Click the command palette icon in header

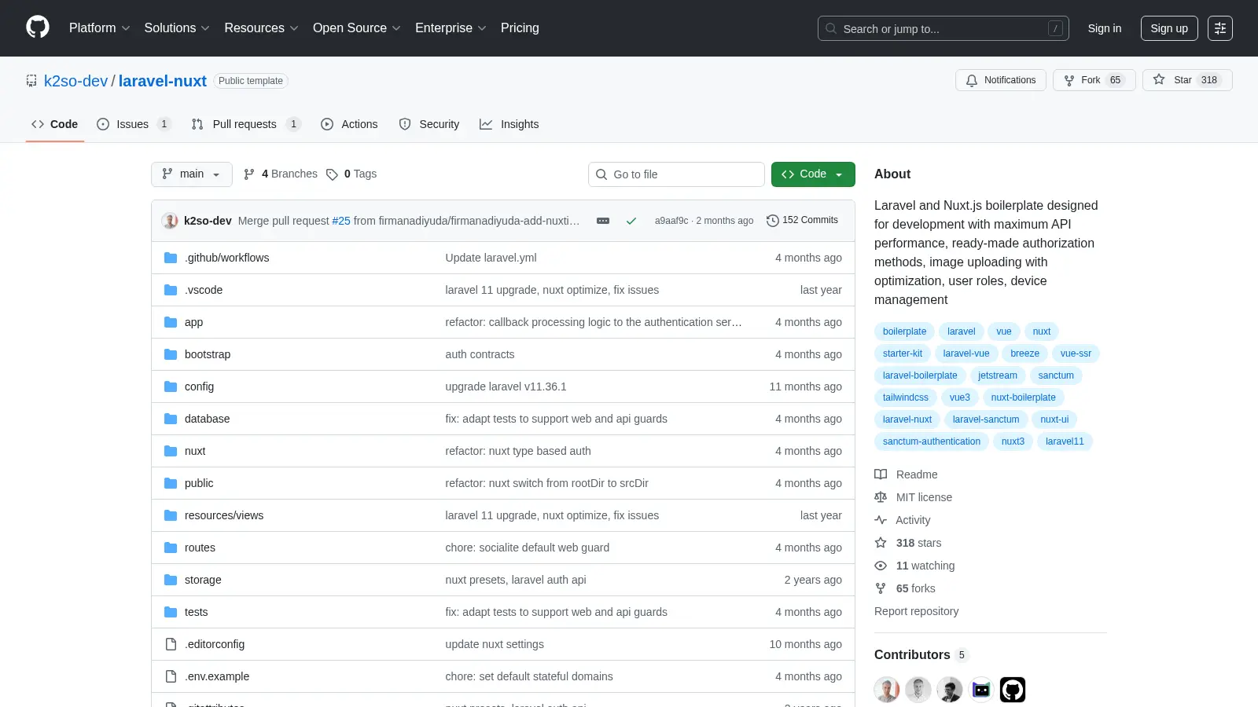click(x=1220, y=28)
